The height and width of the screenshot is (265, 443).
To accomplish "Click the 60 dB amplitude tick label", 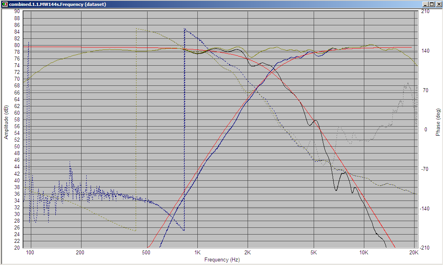I will (x=17, y=113).
